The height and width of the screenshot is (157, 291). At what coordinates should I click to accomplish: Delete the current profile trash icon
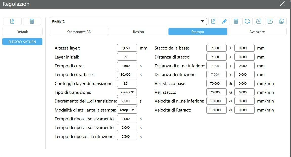coord(236,21)
